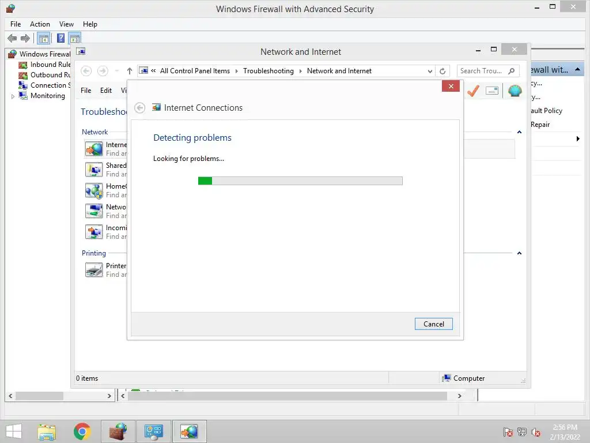Click forward button in Network and Internet window
Viewport: 590px width, 443px height.
(x=103, y=71)
